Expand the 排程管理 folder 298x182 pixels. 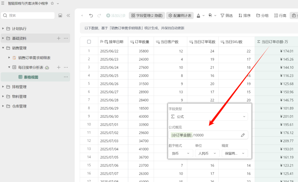[3, 87]
